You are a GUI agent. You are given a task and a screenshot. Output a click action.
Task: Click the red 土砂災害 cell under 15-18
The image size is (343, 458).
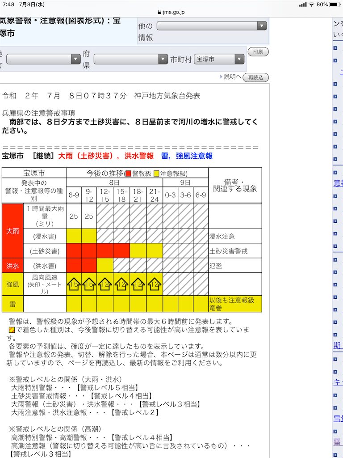point(121,251)
